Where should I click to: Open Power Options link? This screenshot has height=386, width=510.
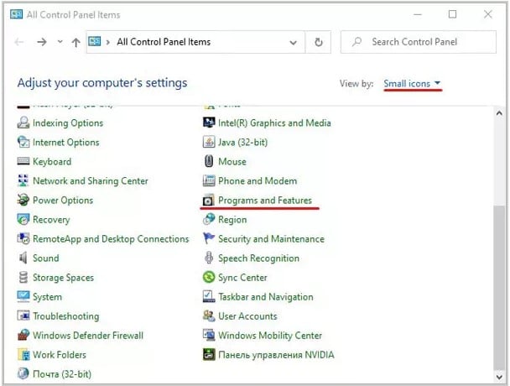[63, 200]
